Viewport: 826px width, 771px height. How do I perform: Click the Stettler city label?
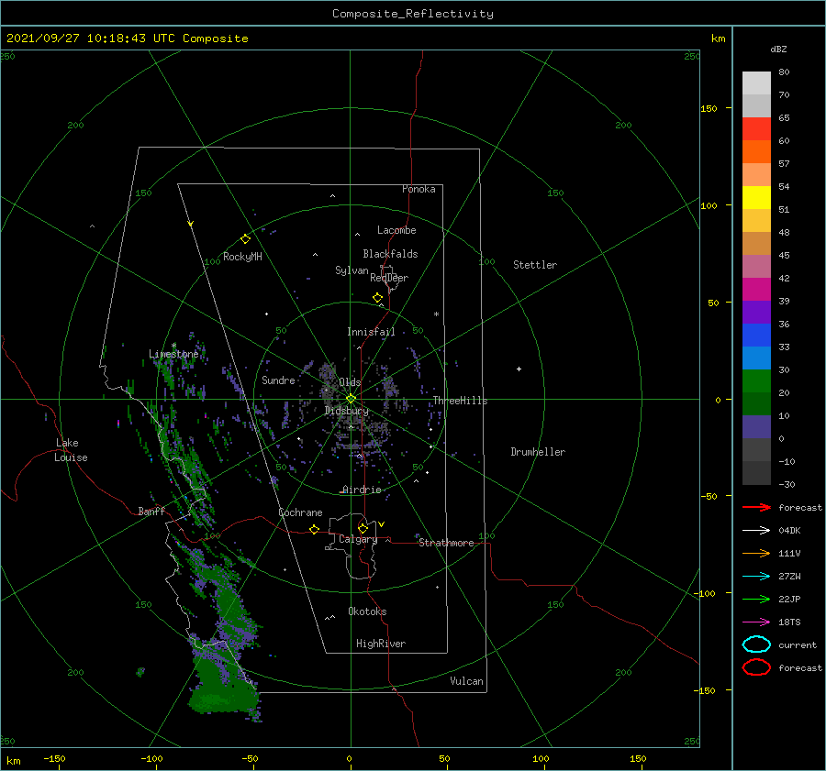(x=535, y=265)
